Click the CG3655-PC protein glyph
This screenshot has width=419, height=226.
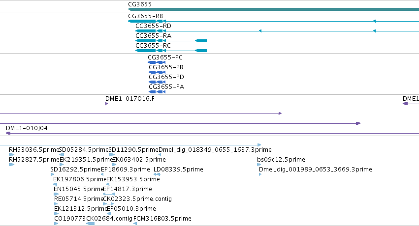[157, 62]
